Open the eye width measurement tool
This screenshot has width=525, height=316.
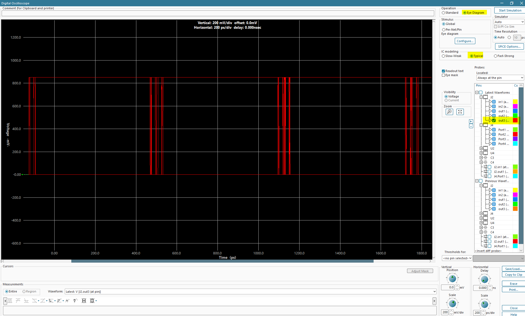coord(84,301)
